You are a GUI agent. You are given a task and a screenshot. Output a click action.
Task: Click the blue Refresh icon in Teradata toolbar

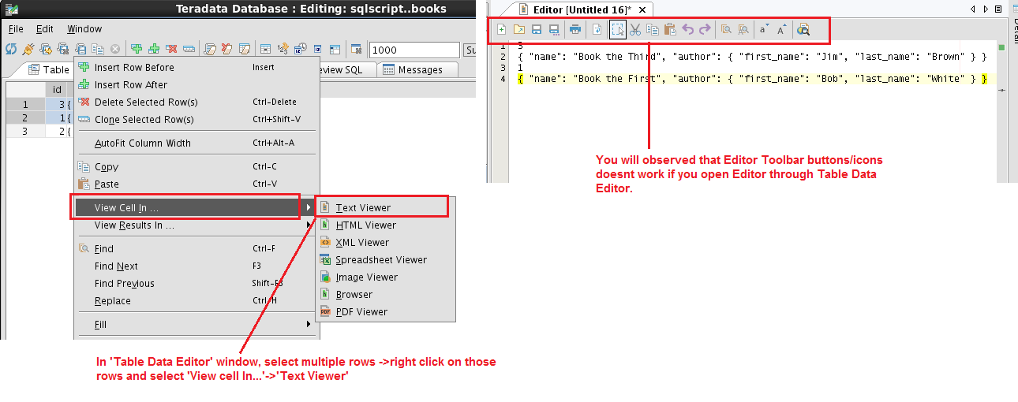11,49
